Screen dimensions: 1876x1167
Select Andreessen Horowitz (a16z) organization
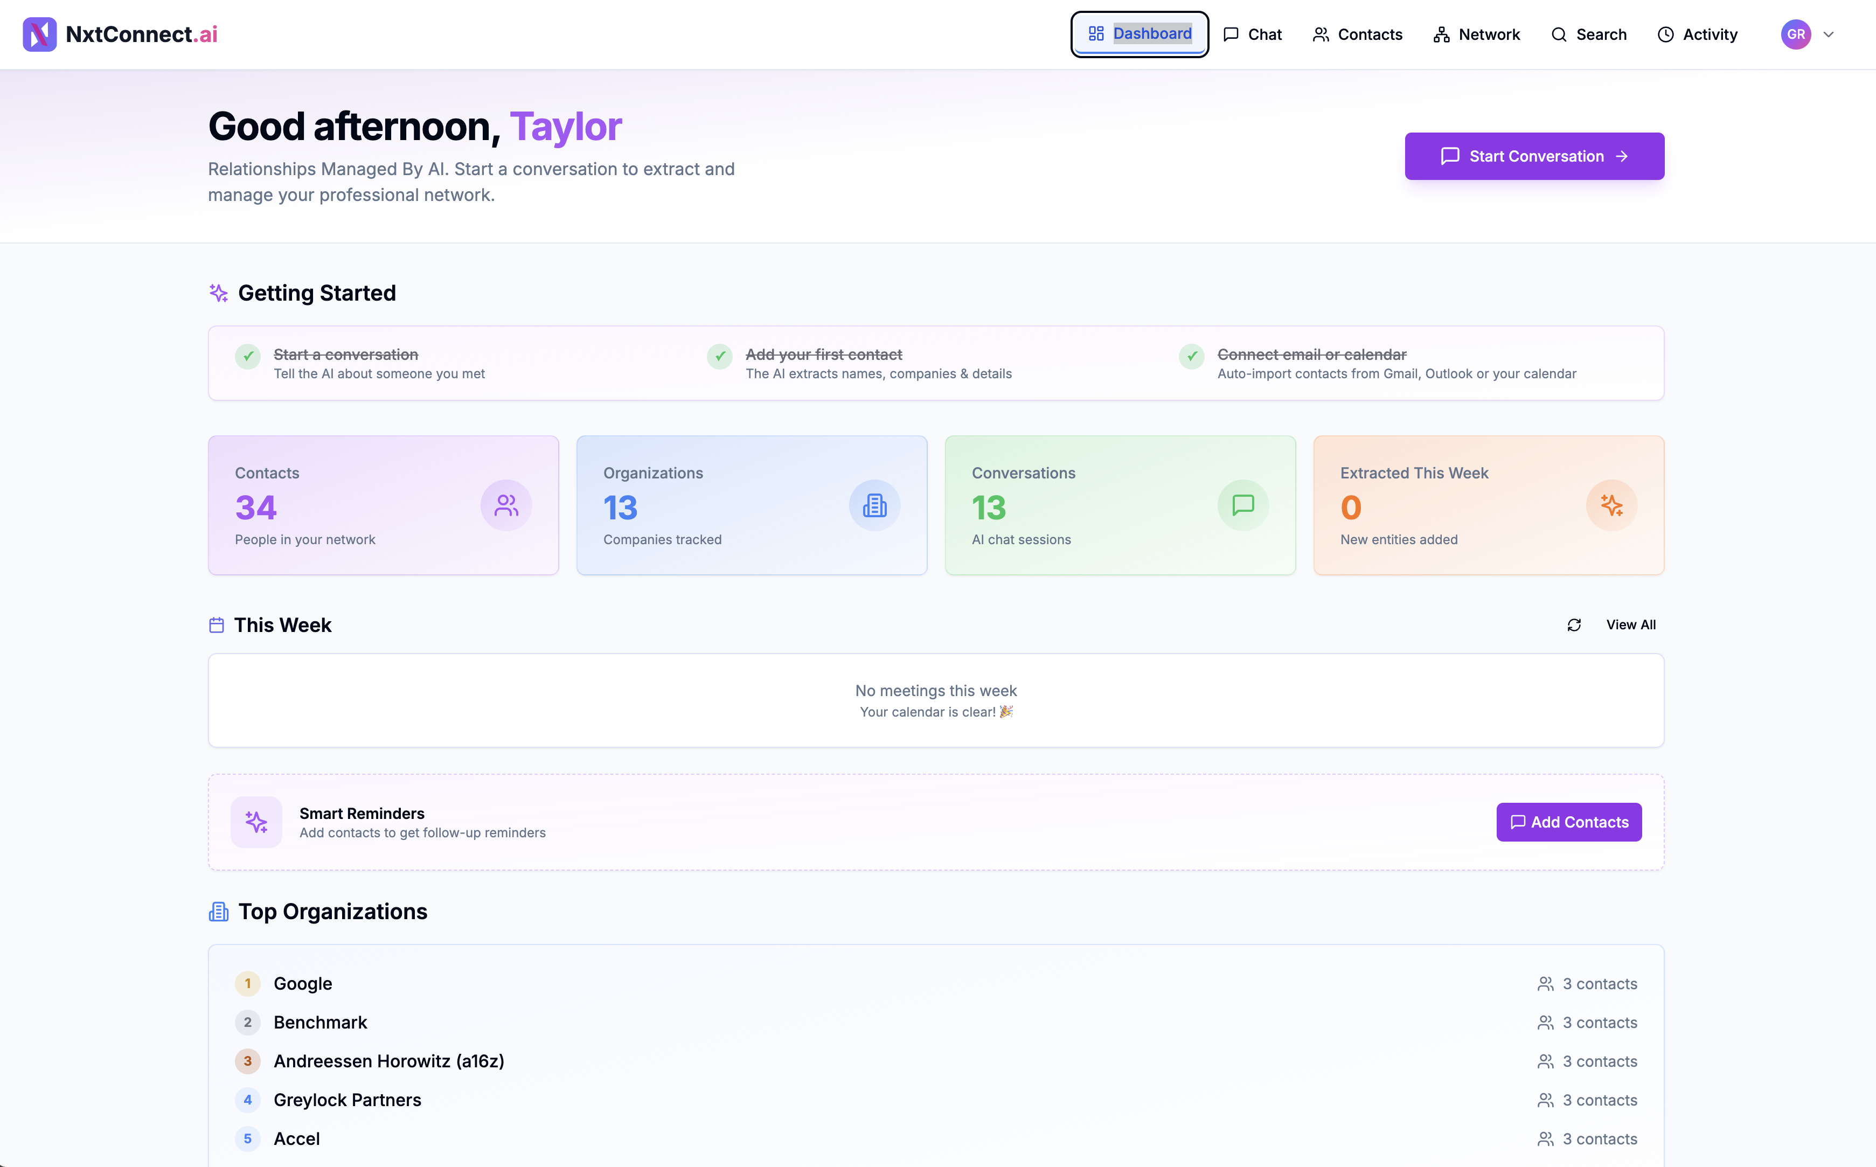point(935,1061)
